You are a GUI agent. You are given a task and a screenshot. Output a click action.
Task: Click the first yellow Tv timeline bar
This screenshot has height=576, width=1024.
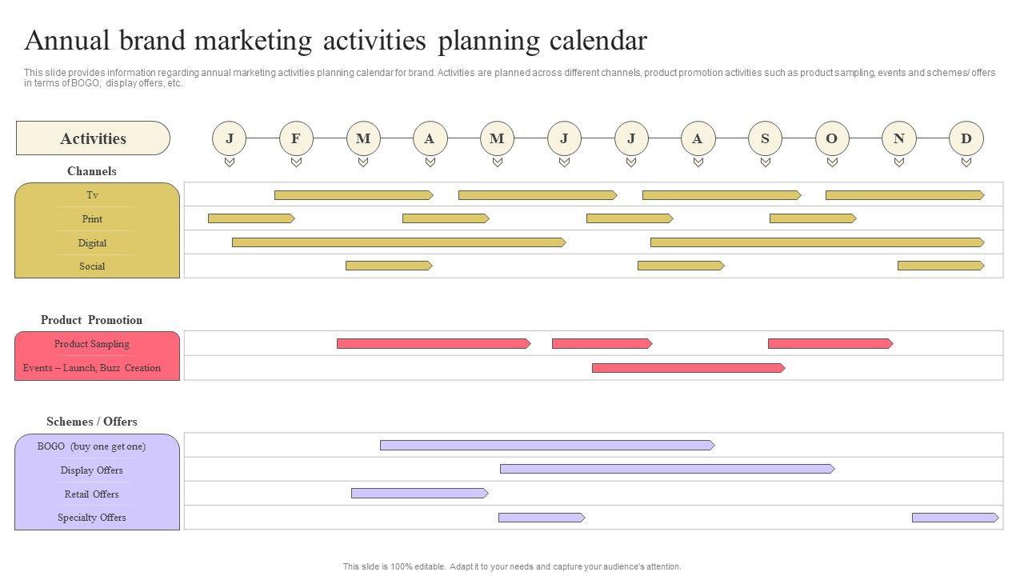pyautogui.click(x=353, y=195)
